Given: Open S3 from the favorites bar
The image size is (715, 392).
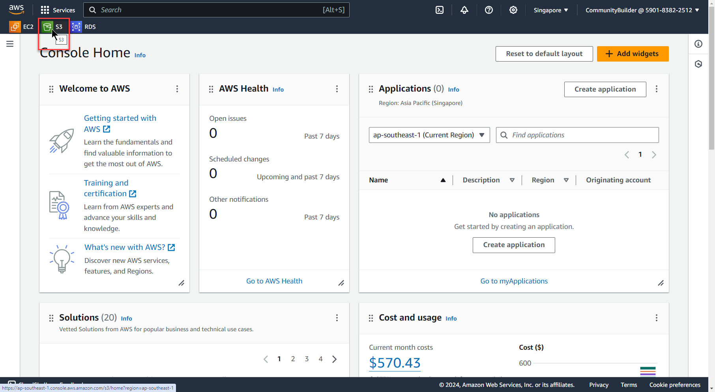Looking at the screenshot, I should [53, 26].
